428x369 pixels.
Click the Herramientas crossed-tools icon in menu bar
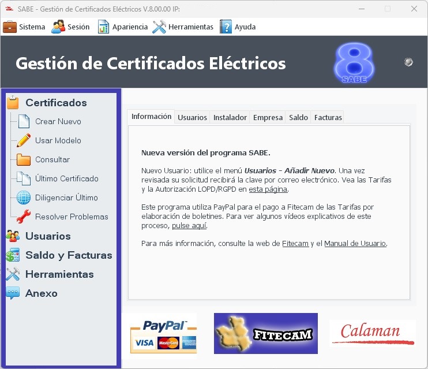click(x=159, y=27)
